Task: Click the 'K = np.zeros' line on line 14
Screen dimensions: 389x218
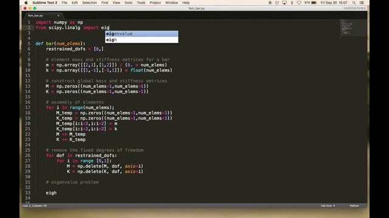Action: (97, 91)
